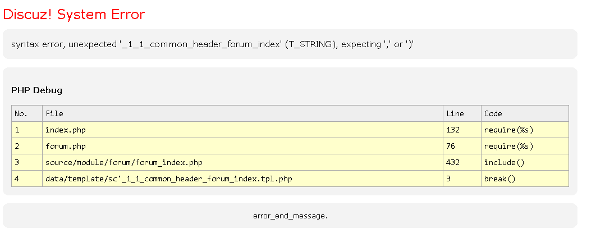Click the break() code cell
This screenshot has height=247, width=596.
[x=499, y=179]
